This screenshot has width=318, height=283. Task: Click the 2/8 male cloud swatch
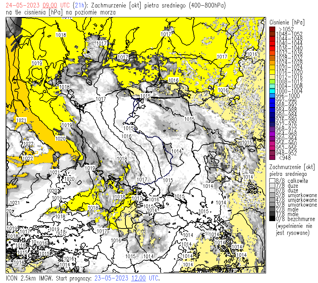click(272, 209)
